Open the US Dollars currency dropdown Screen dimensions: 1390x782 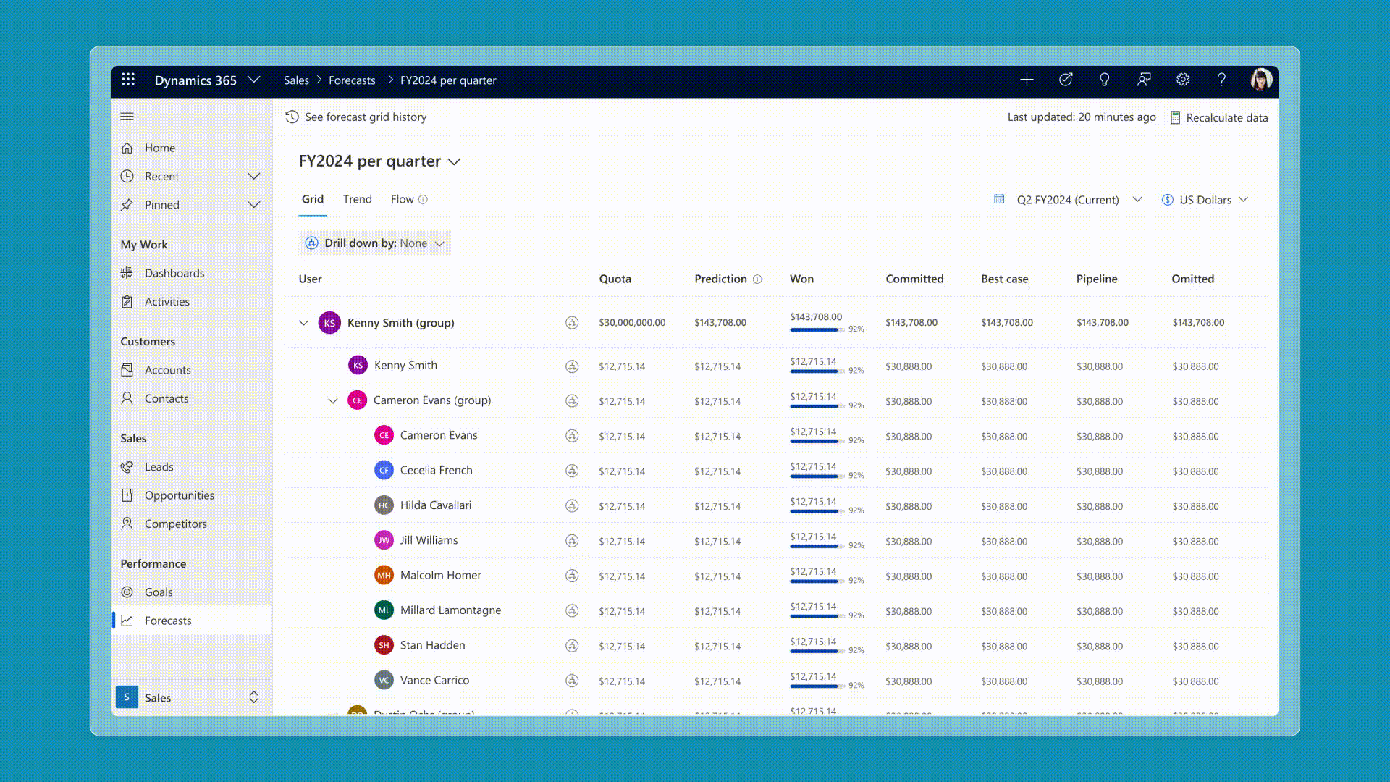[x=1205, y=200]
